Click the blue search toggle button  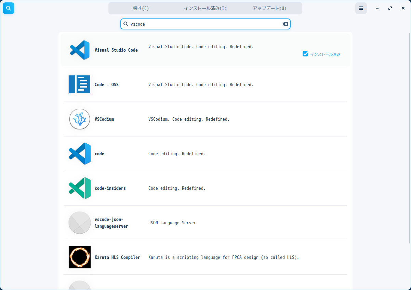pos(9,8)
